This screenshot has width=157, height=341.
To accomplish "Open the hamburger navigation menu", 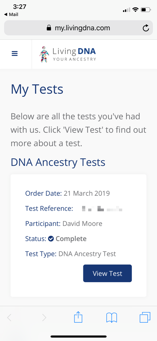I will coord(15,54).
